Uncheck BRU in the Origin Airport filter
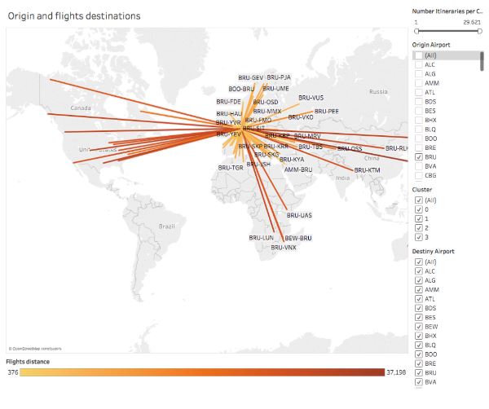 tap(419, 156)
